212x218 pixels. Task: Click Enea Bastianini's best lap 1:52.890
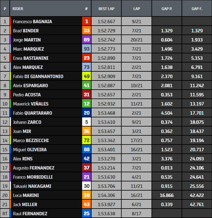pos(106,58)
